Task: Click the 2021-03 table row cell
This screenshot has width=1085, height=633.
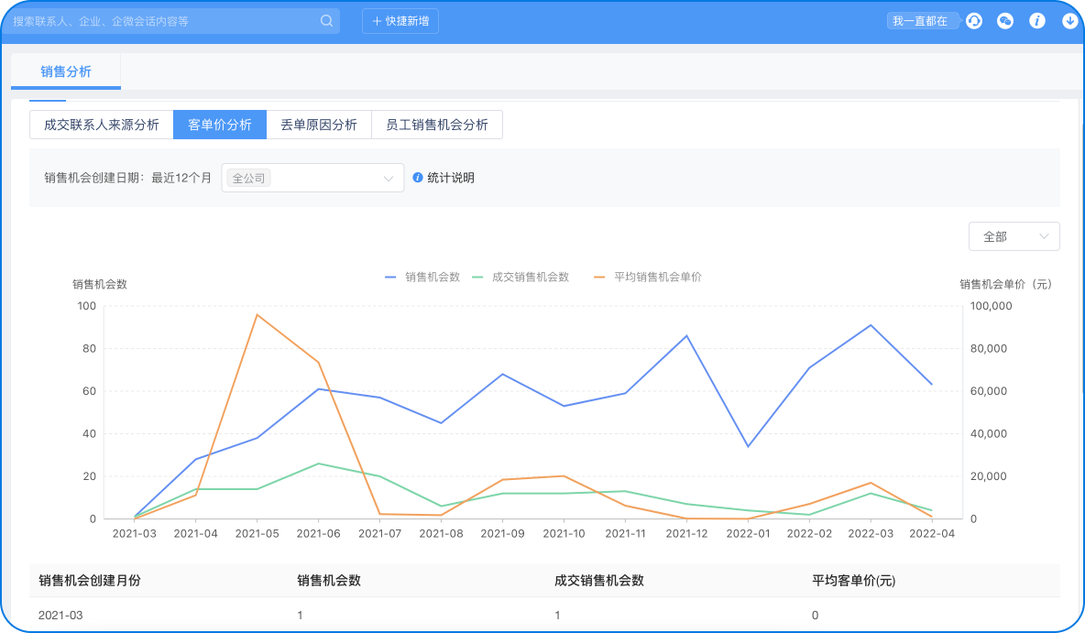Action: coord(60,615)
